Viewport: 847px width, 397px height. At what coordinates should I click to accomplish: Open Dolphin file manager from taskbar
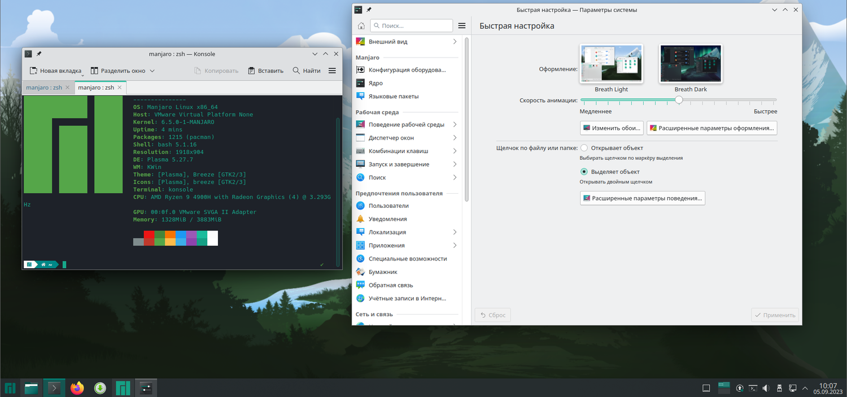32,388
